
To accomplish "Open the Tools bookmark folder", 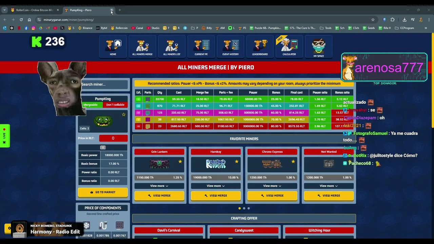I will pos(326,28).
